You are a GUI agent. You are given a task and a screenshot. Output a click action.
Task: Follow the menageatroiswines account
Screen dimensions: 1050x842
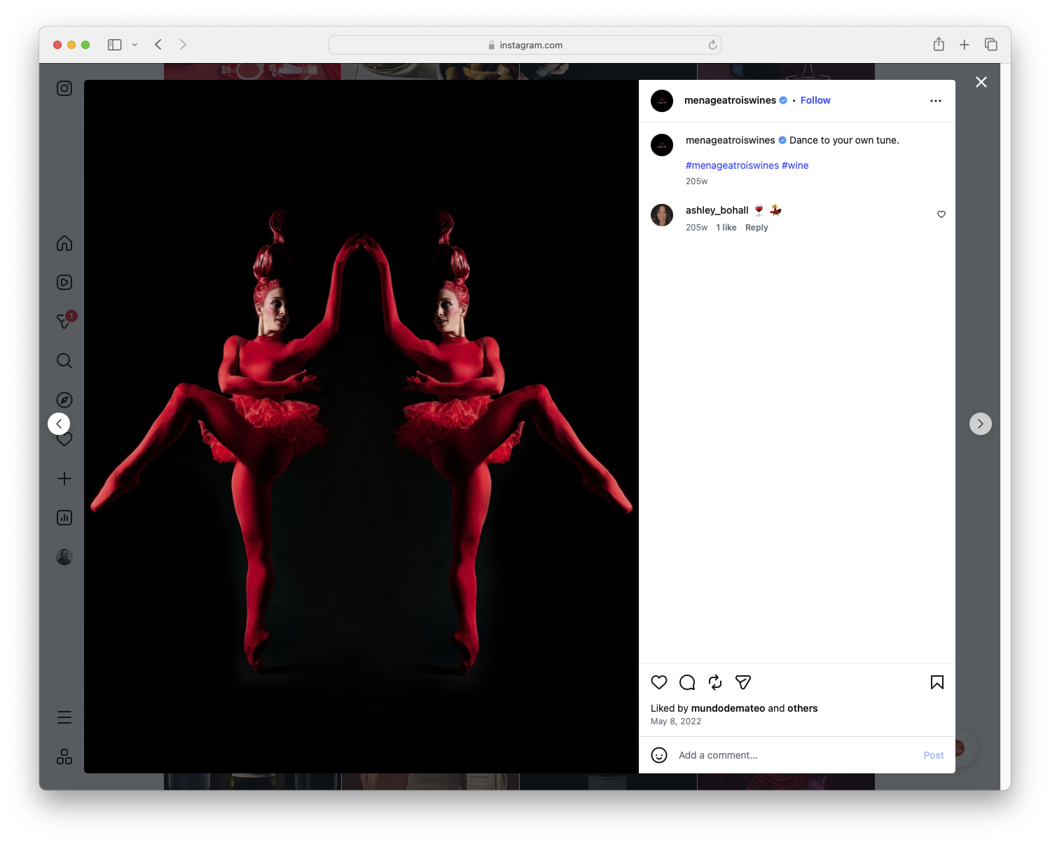(815, 100)
